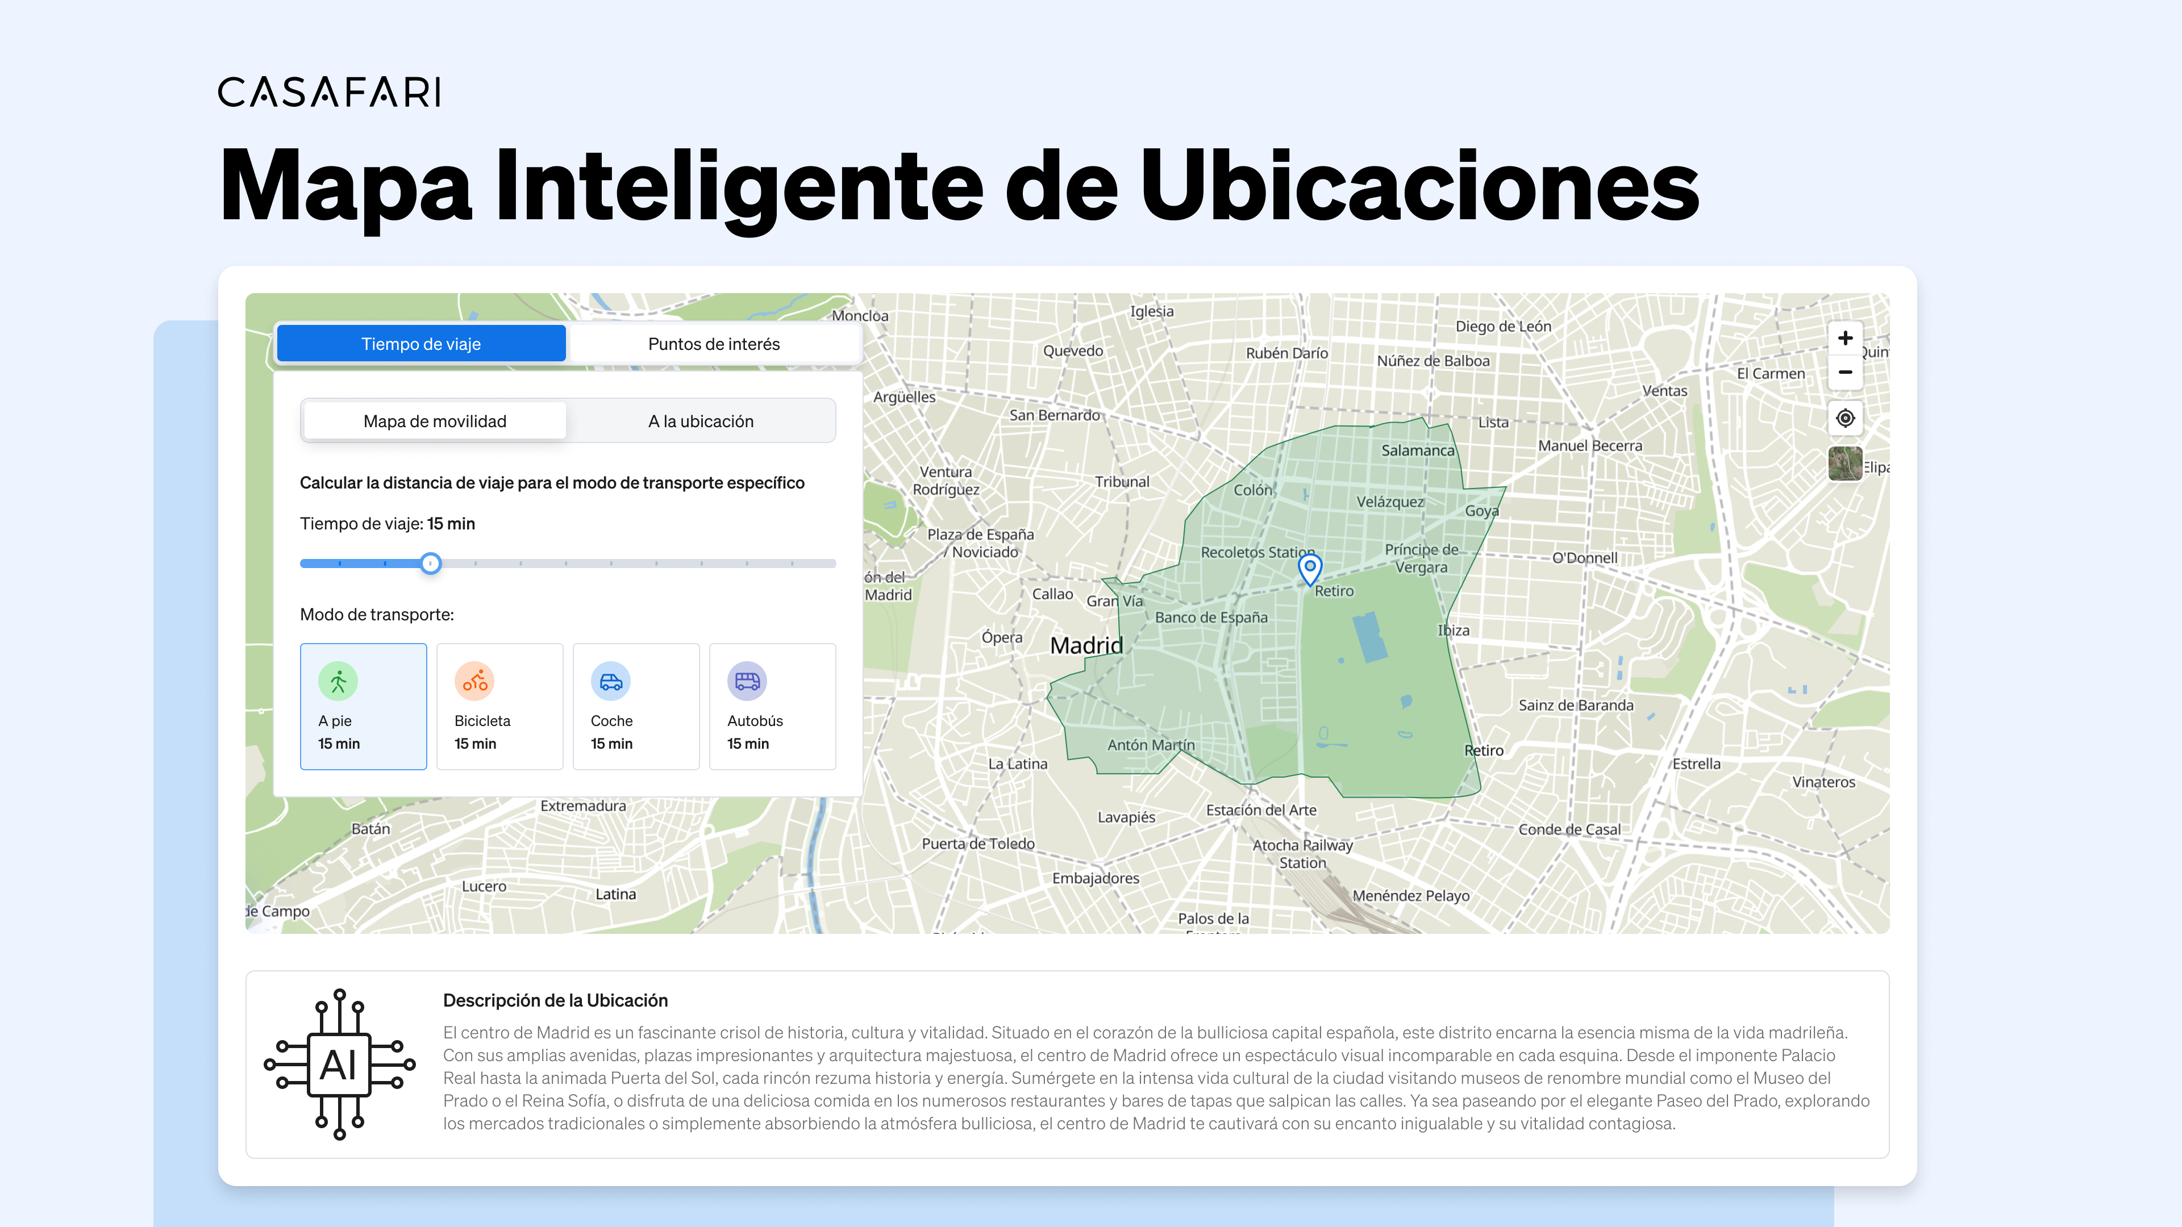Click the 'Antón Martín' map label
The image size is (2182, 1227).
tap(1151, 745)
